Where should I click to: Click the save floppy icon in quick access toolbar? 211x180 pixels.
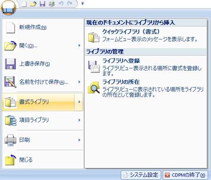(42, 4)
